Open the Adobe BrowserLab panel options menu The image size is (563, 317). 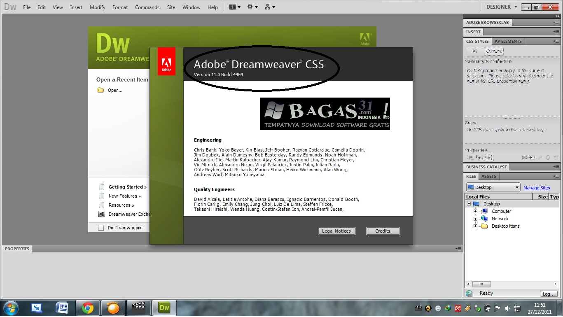click(x=556, y=23)
